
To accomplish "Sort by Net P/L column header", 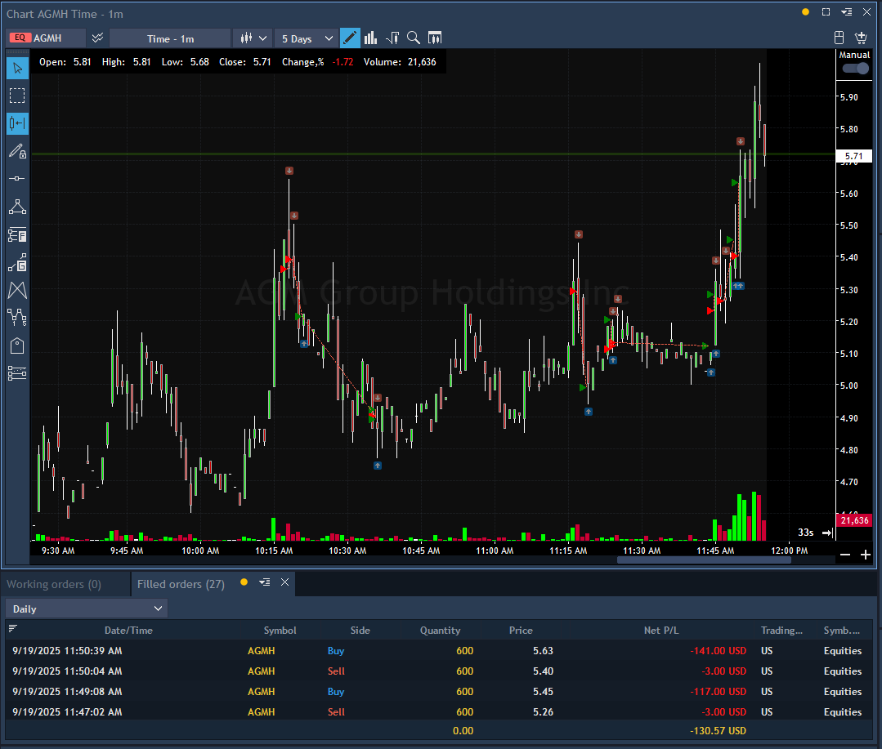I will pyautogui.click(x=661, y=631).
